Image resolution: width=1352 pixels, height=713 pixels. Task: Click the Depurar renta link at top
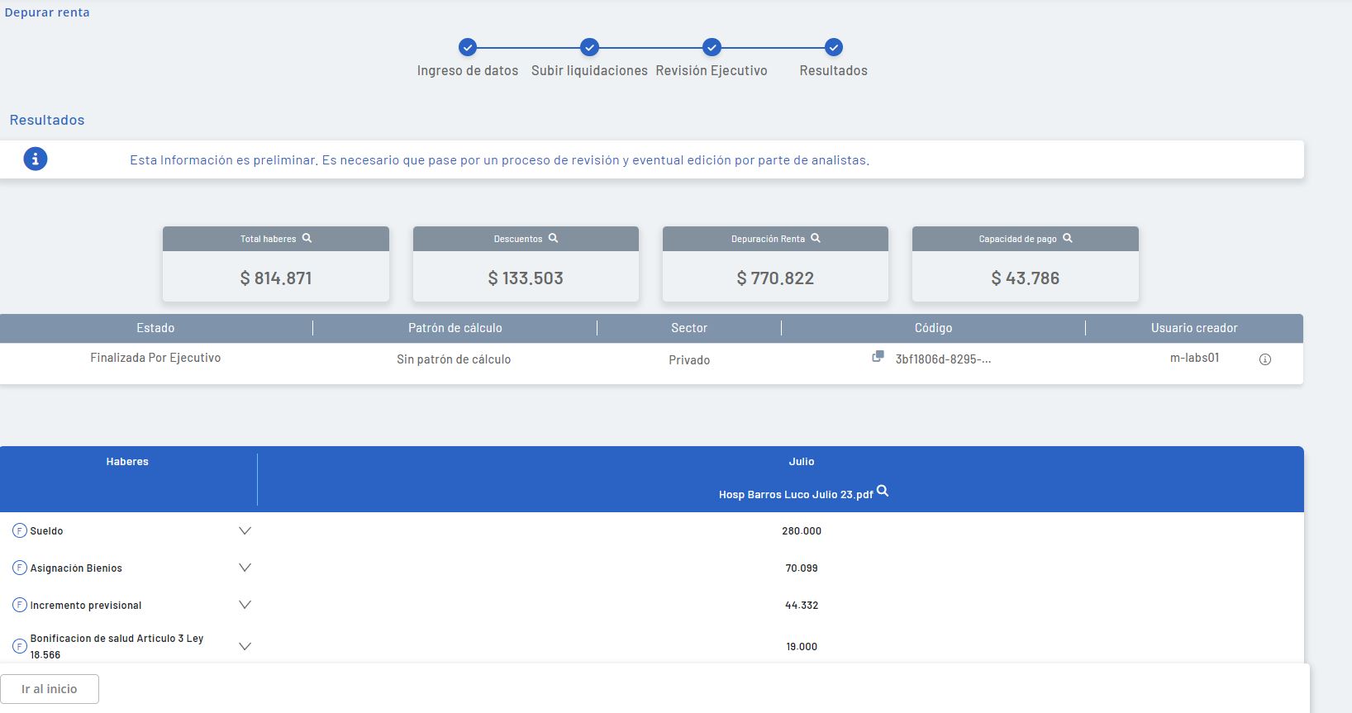47,12
